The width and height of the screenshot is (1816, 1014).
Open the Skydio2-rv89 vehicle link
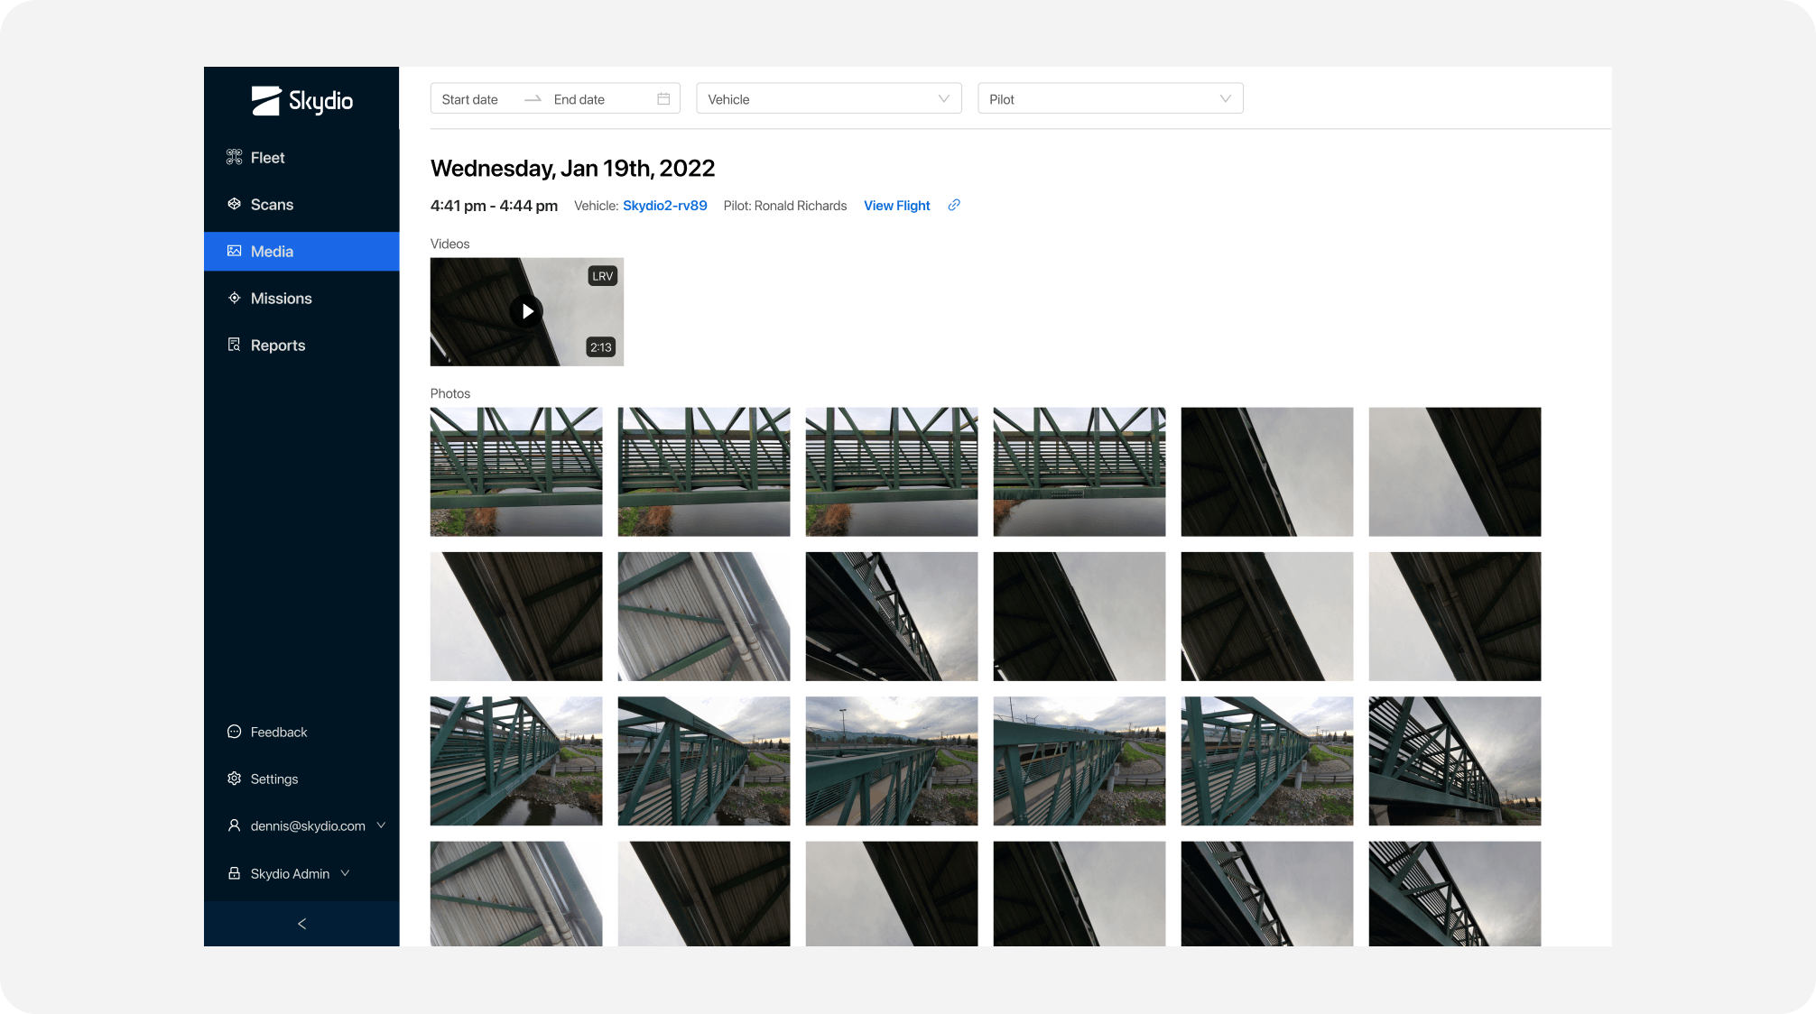pos(665,206)
